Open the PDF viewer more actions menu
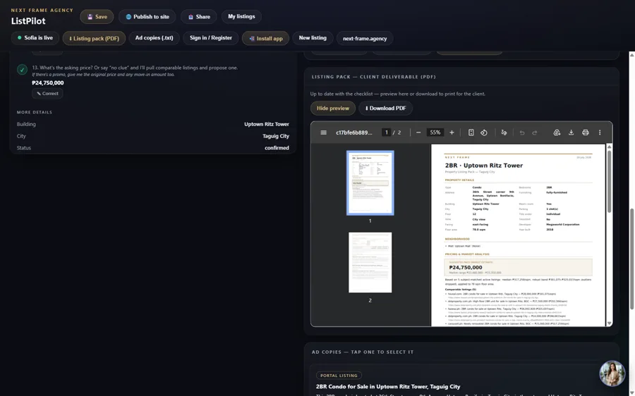 600,132
